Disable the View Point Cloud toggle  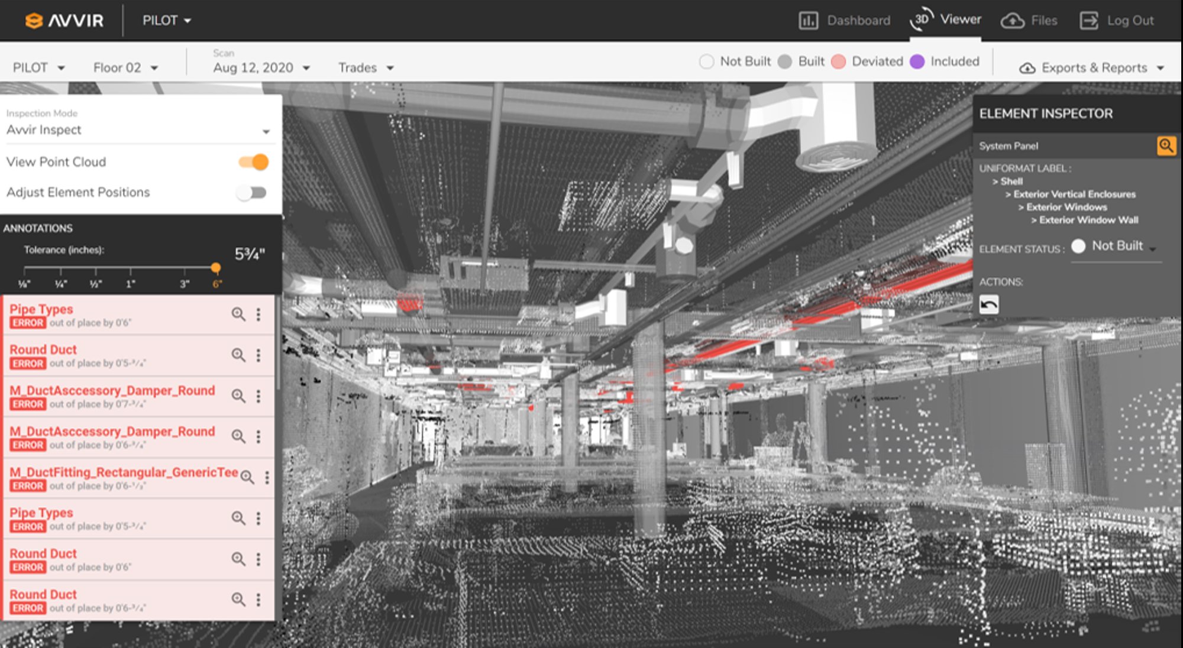pos(254,162)
